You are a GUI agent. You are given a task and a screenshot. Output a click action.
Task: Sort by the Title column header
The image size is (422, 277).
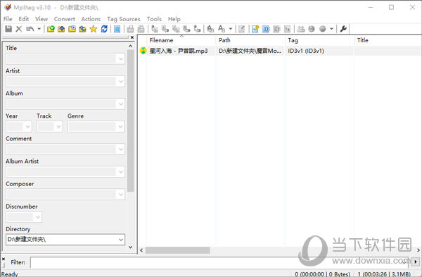coord(388,40)
